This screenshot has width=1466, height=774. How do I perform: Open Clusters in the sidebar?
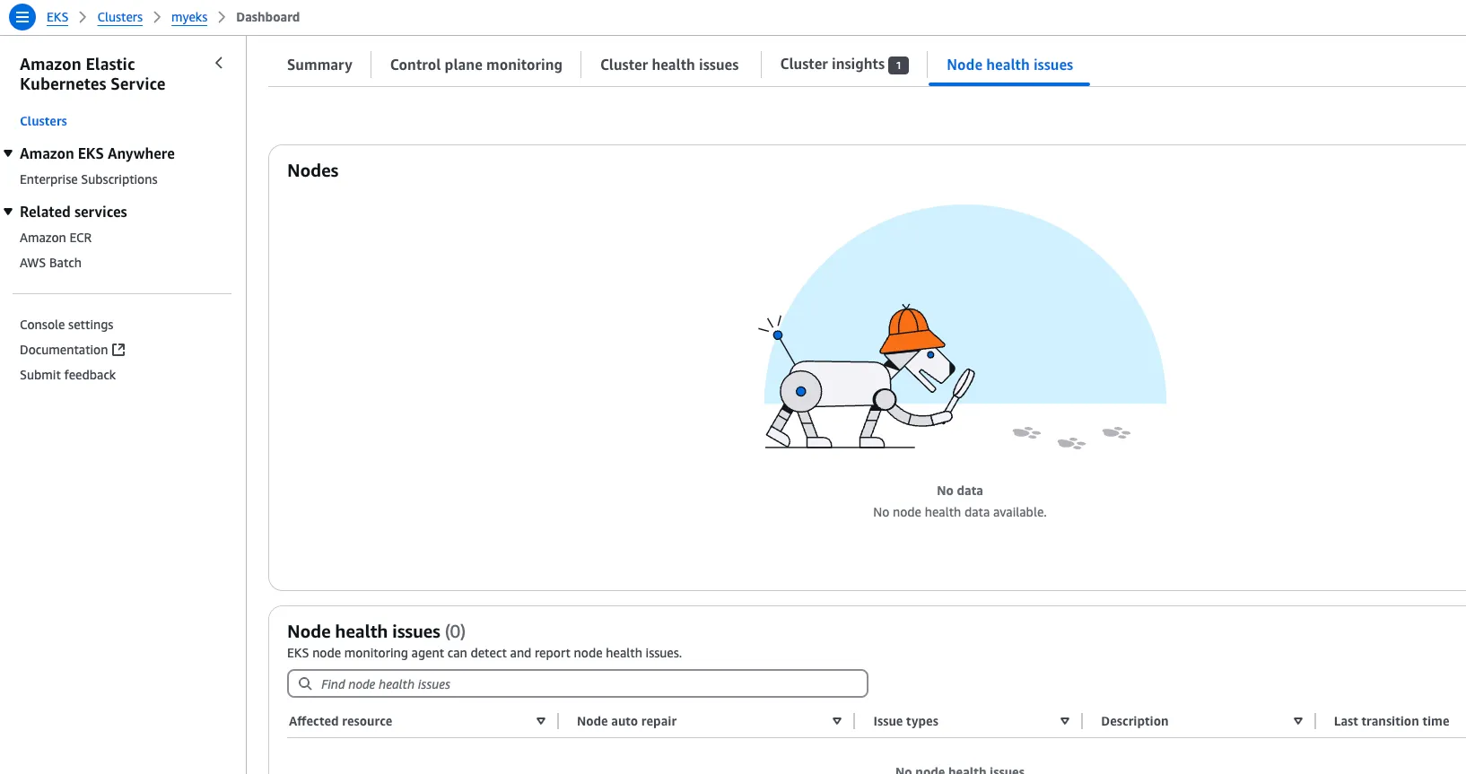coord(43,121)
